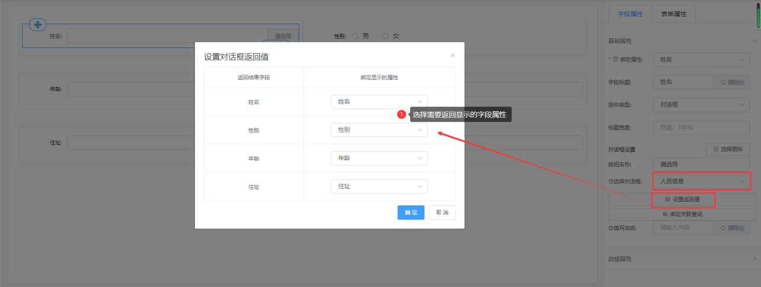Collapse the 基础属性 section
Image resolution: width=761 pixels, height=287 pixels.
pos(754,41)
